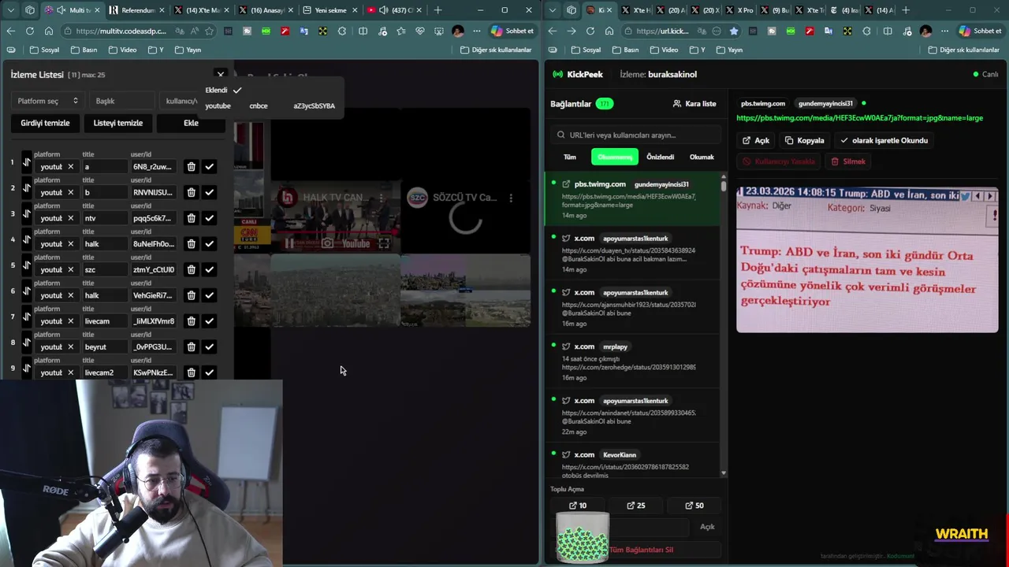Screen dimensions: 1009x567
Task: Click the "Kopyala" button
Action: pyautogui.click(x=804, y=140)
